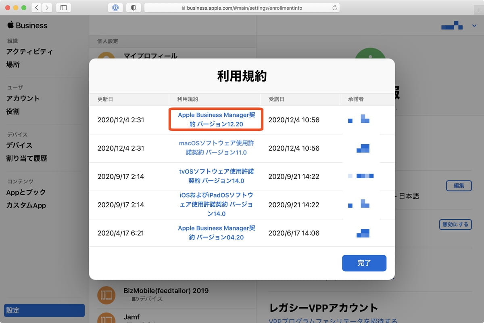Click the BizMobile(feedtailor) 2019 server icon
Image resolution: width=484 pixels, height=323 pixels.
coord(106,296)
